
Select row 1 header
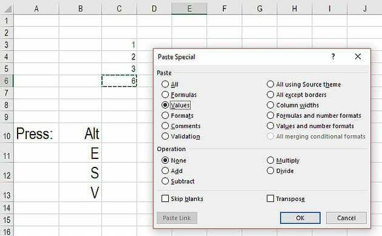(7, 21)
